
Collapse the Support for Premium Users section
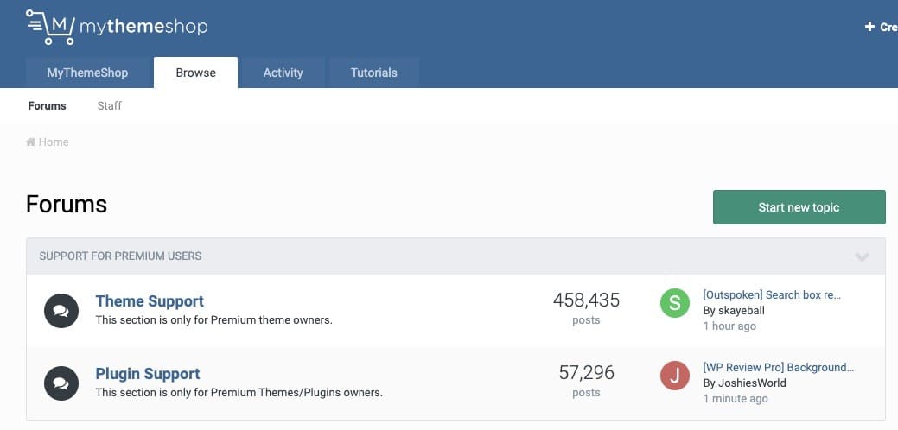coord(862,256)
